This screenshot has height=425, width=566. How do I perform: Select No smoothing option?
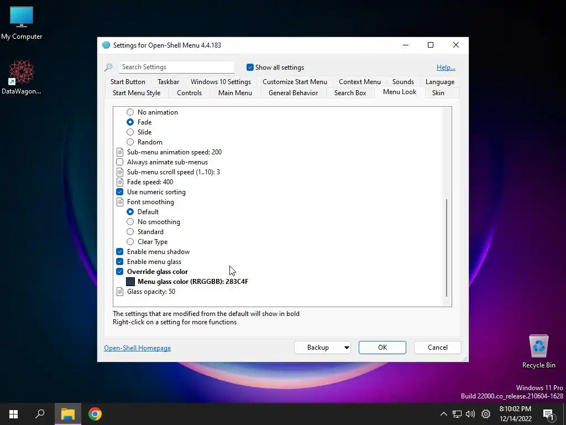(x=130, y=222)
